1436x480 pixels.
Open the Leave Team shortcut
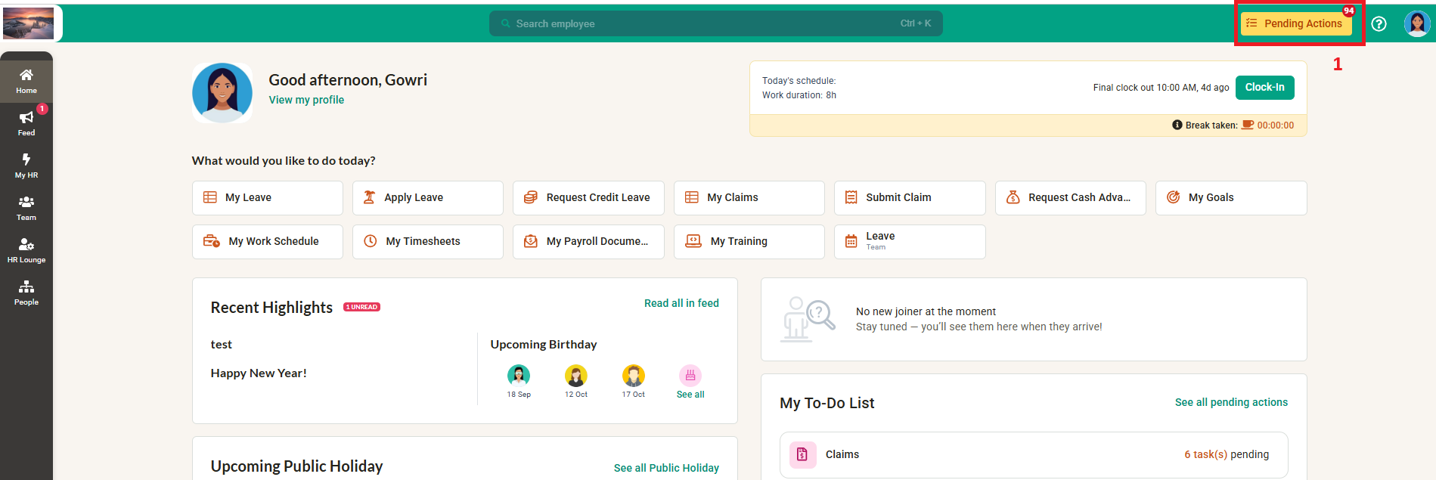click(x=910, y=242)
